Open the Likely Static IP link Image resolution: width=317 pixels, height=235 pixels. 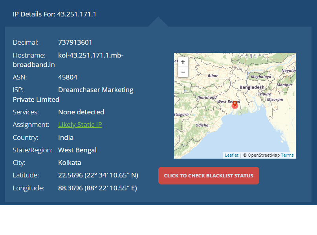(x=80, y=125)
